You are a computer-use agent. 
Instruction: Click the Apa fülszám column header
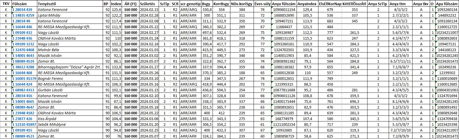click(x=447, y=4)
